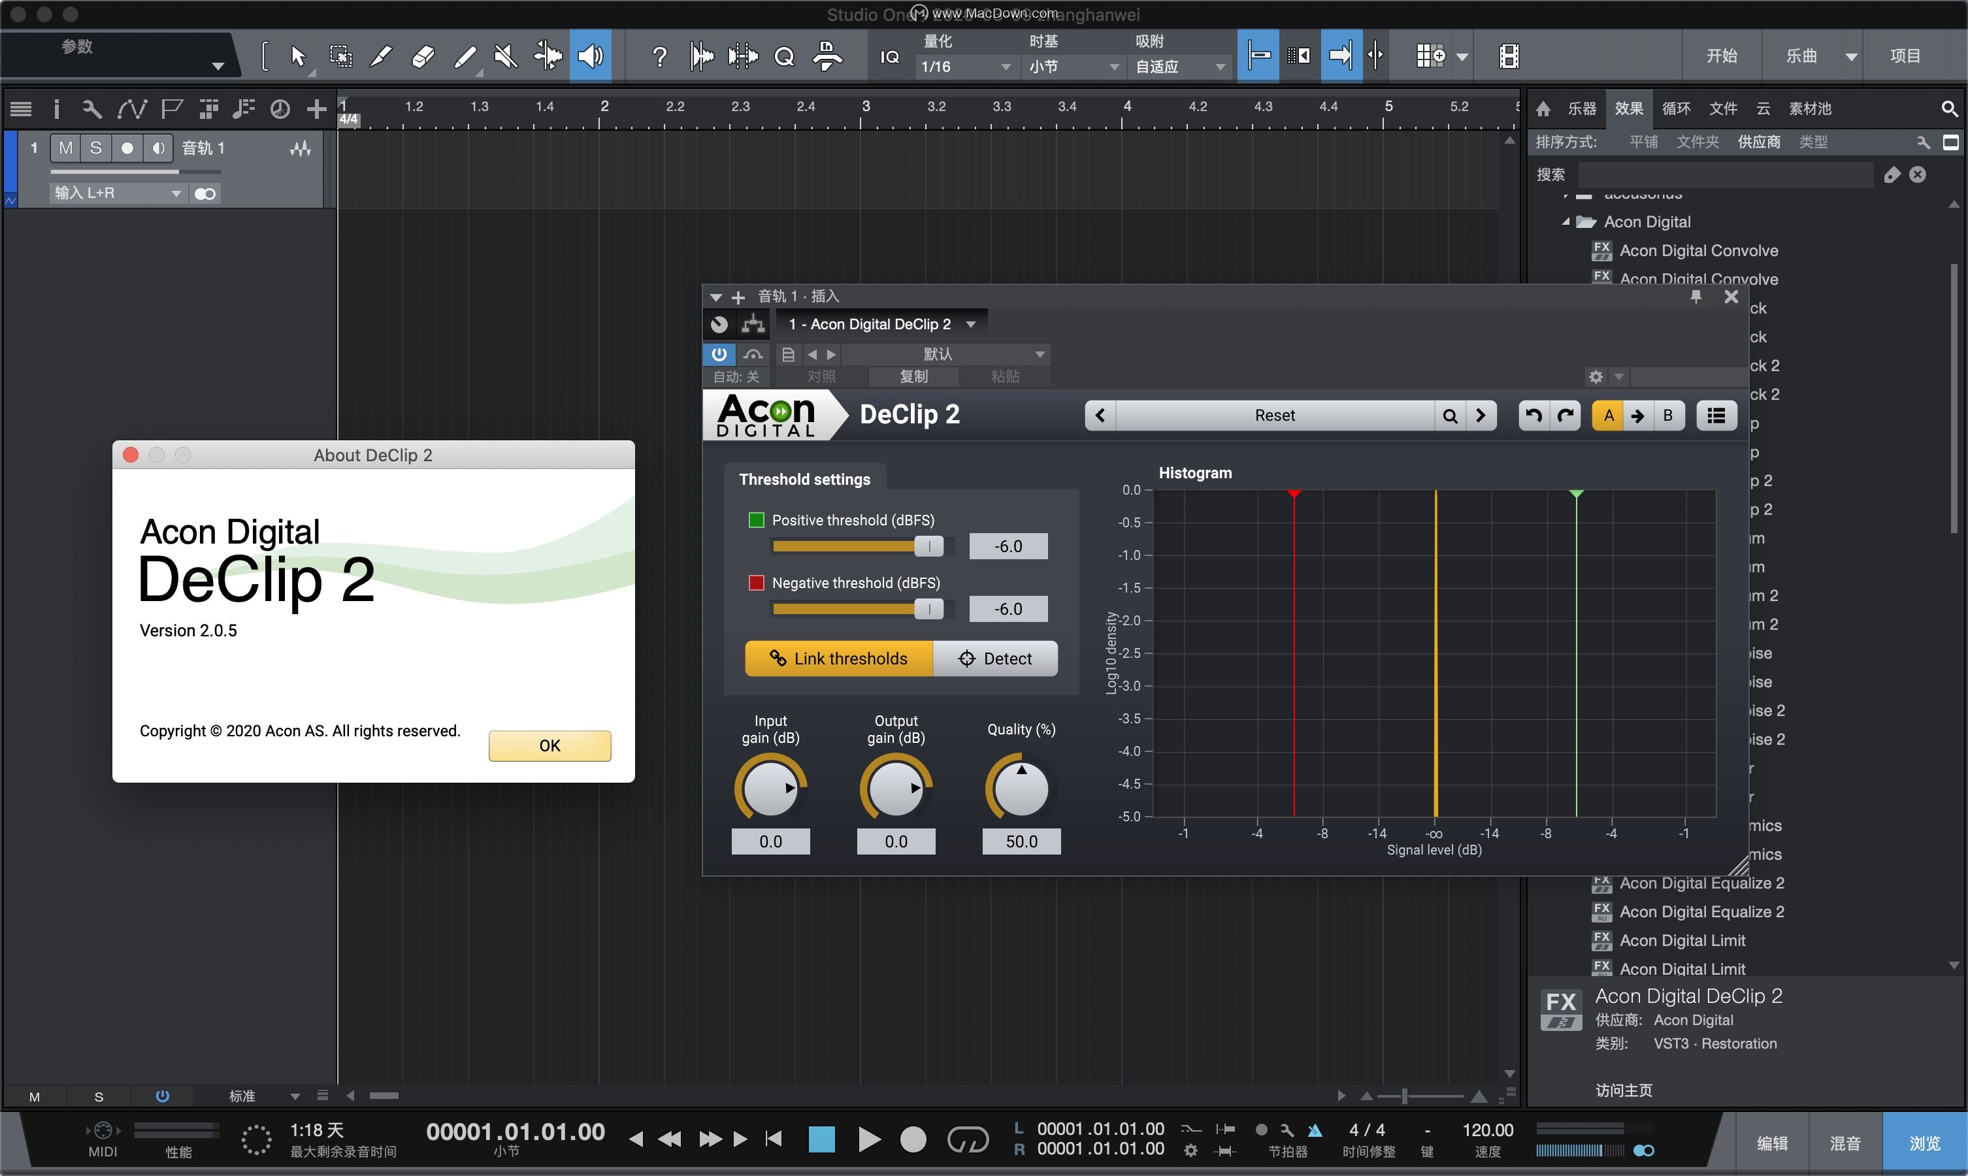Click the Positive threshold slider handle
This screenshot has height=1176, width=1968.
[928, 546]
